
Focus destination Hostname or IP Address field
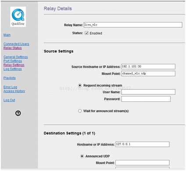coord(143,144)
